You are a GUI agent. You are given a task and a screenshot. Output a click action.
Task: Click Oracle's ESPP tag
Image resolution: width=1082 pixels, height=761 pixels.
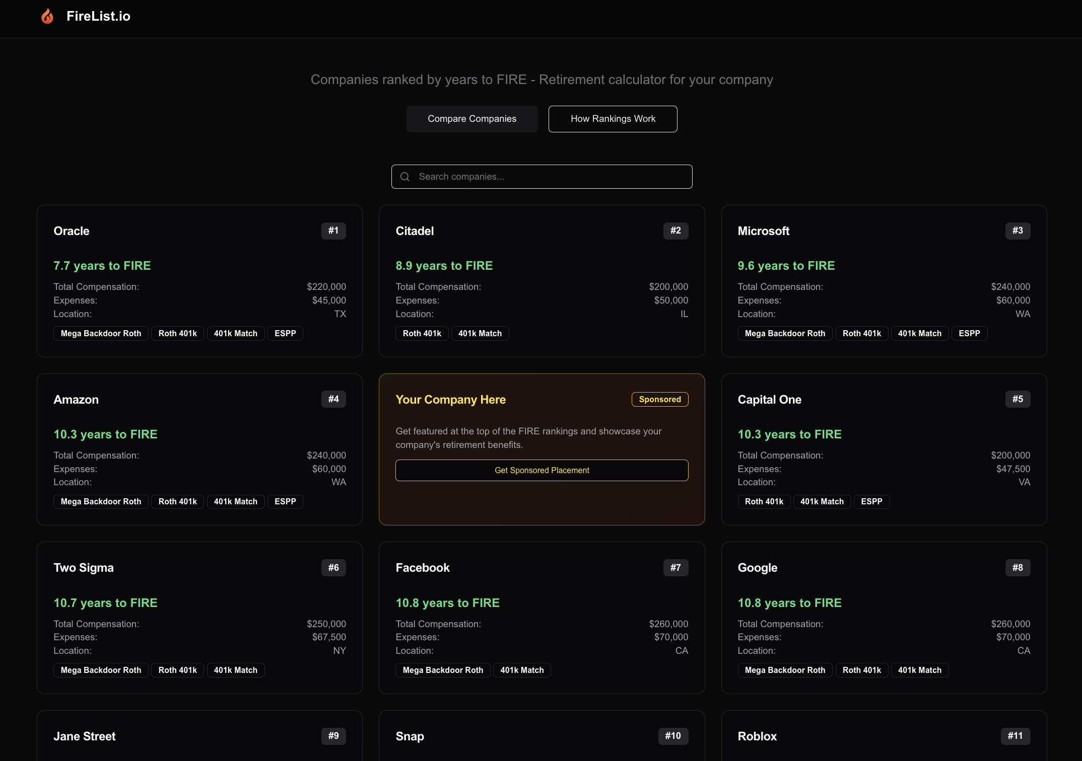[285, 333]
